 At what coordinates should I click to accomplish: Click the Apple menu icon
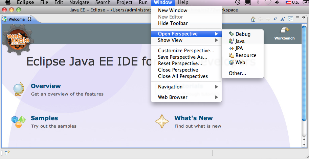point(8,3)
